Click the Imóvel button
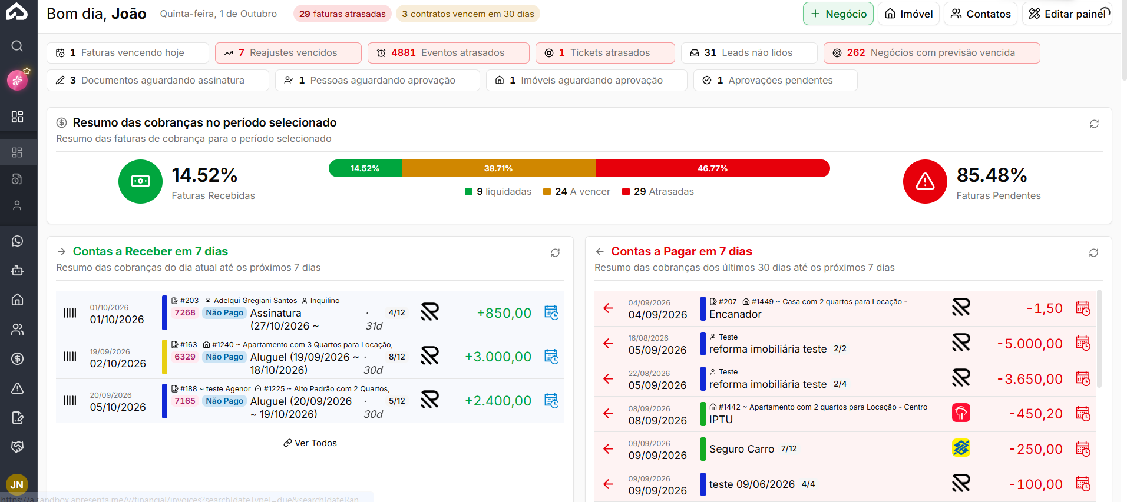 coord(908,14)
